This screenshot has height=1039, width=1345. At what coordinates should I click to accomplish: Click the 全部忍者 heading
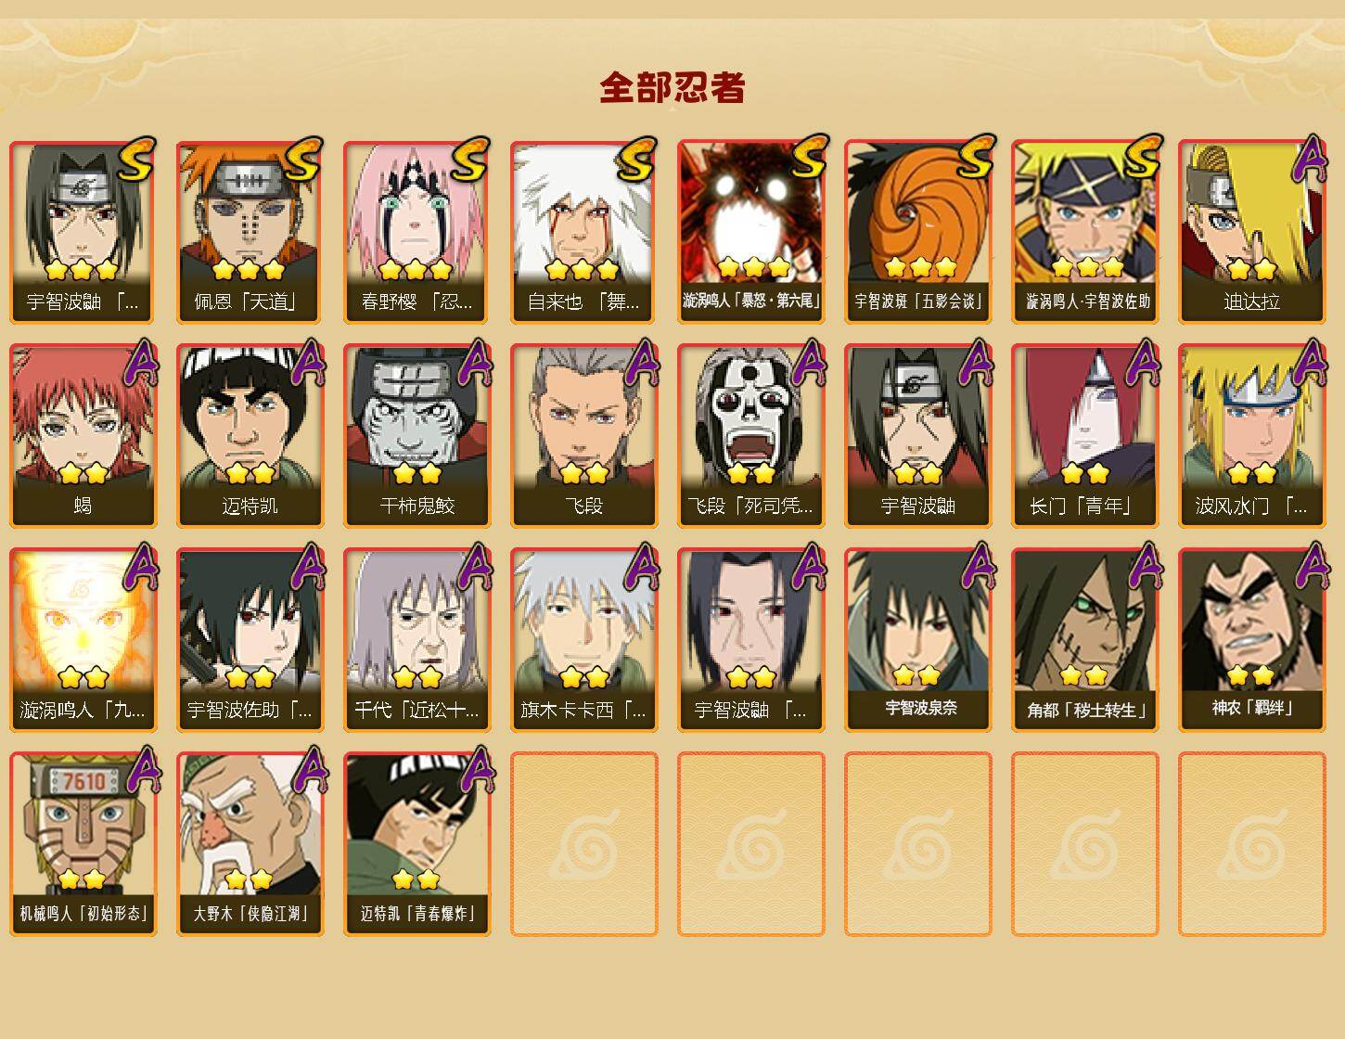pos(672,87)
